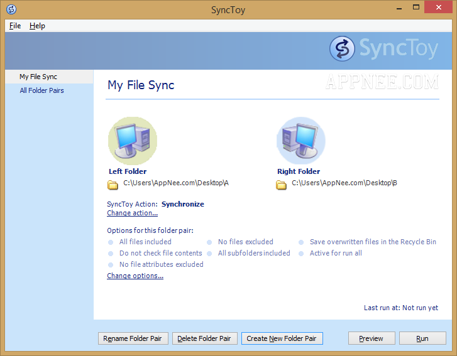Click the Preview button
This screenshot has width=457, height=356.
pos(372,338)
